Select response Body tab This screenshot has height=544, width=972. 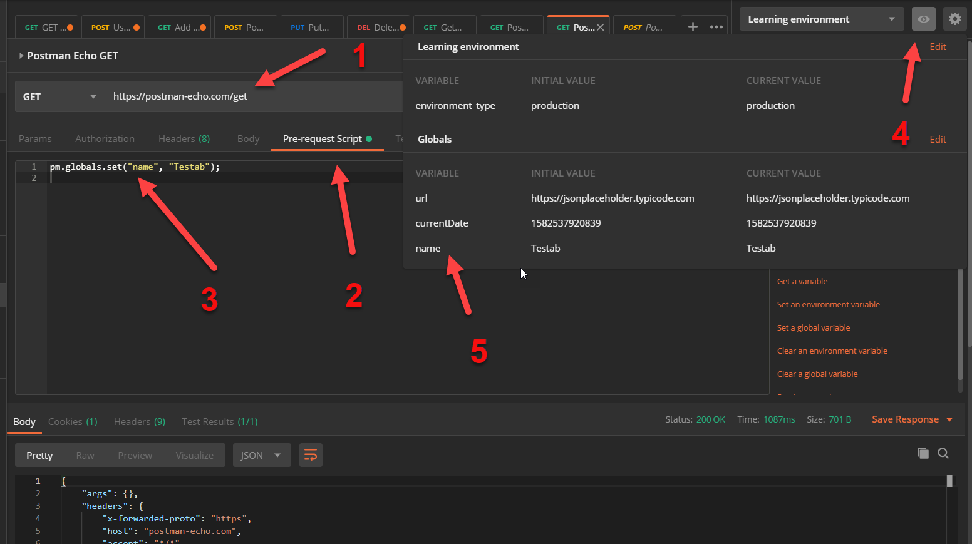[24, 421]
